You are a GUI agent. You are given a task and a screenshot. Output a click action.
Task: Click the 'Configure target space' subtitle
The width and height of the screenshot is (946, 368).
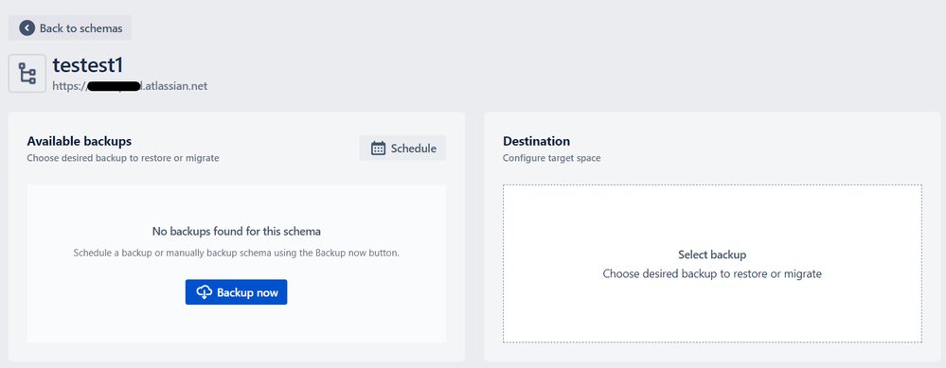pyautogui.click(x=551, y=158)
